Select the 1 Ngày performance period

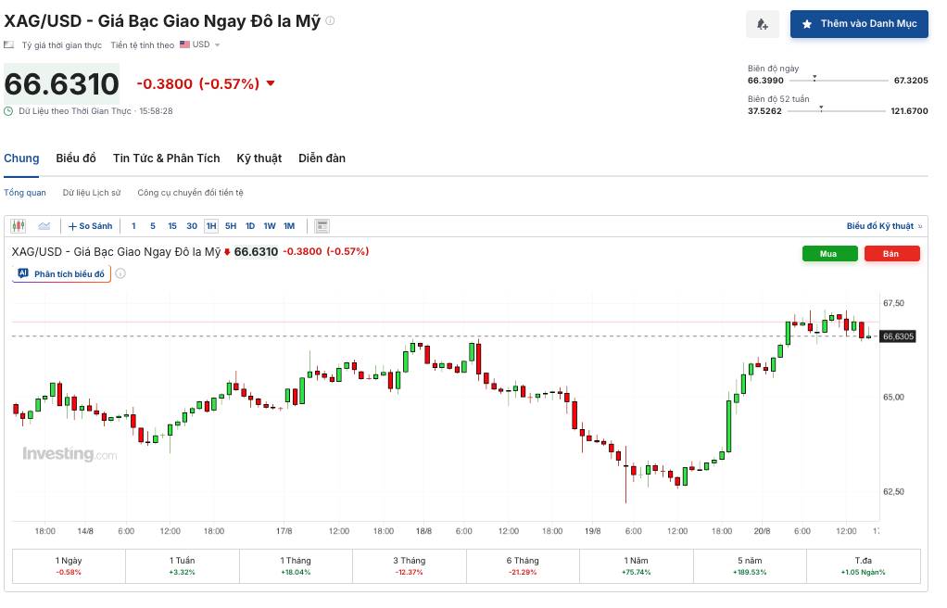pos(69,566)
